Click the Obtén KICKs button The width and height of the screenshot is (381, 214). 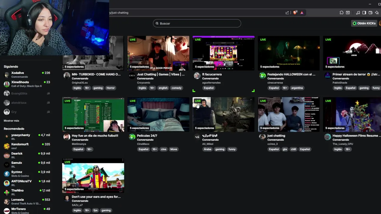tap(364, 23)
